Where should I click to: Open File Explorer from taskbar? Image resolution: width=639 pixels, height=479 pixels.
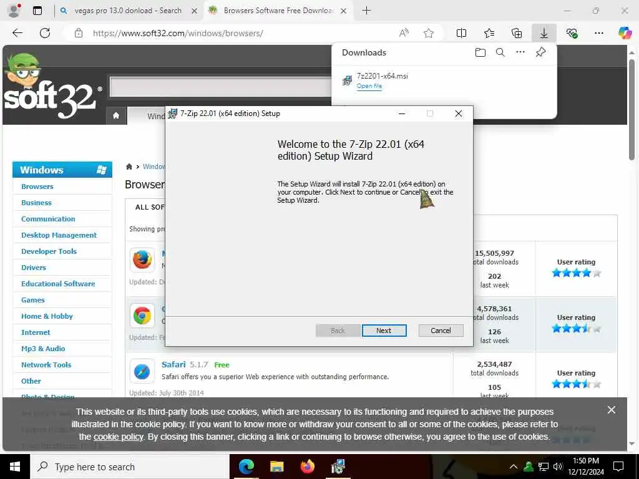(x=276, y=467)
